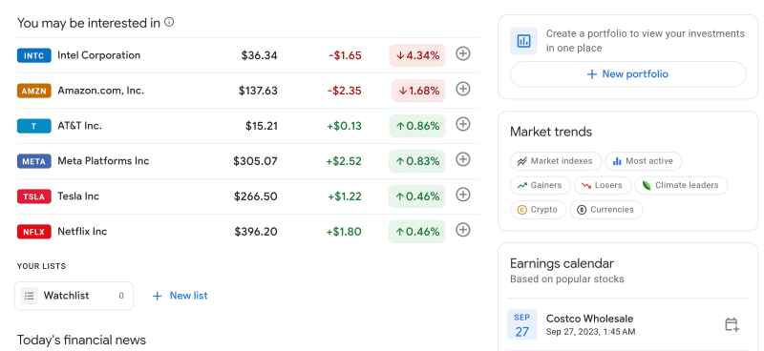Screen dimensions: 764x351
Task: Add Intel Corporation to a list
Action: pyautogui.click(x=463, y=53)
